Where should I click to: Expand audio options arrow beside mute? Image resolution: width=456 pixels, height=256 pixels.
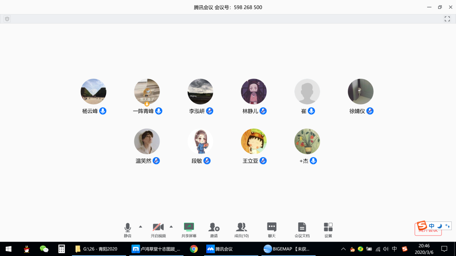tap(141, 227)
